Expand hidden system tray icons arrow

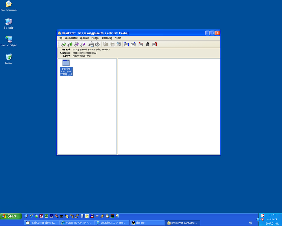click(x=258, y=219)
